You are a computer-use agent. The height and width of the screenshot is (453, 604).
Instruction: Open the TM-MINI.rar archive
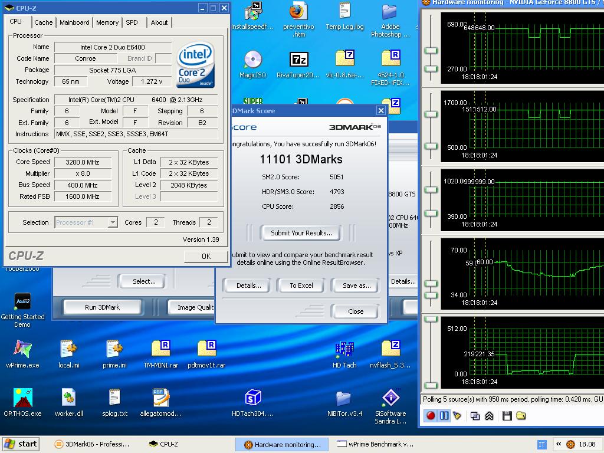coord(160,354)
